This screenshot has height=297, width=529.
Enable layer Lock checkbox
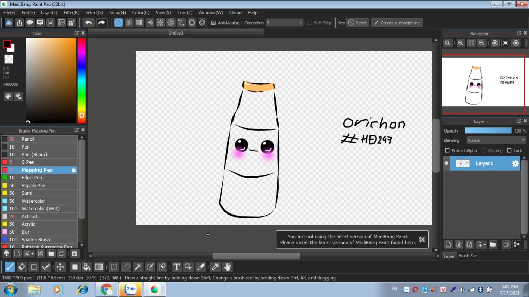point(509,150)
